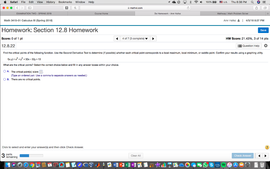270x169 pixels.
Task: Advance to next question with right arrow
Action: tap(153, 38)
